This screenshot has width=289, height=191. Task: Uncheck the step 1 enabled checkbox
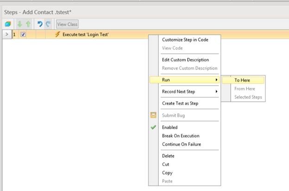pyautogui.click(x=23, y=34)
